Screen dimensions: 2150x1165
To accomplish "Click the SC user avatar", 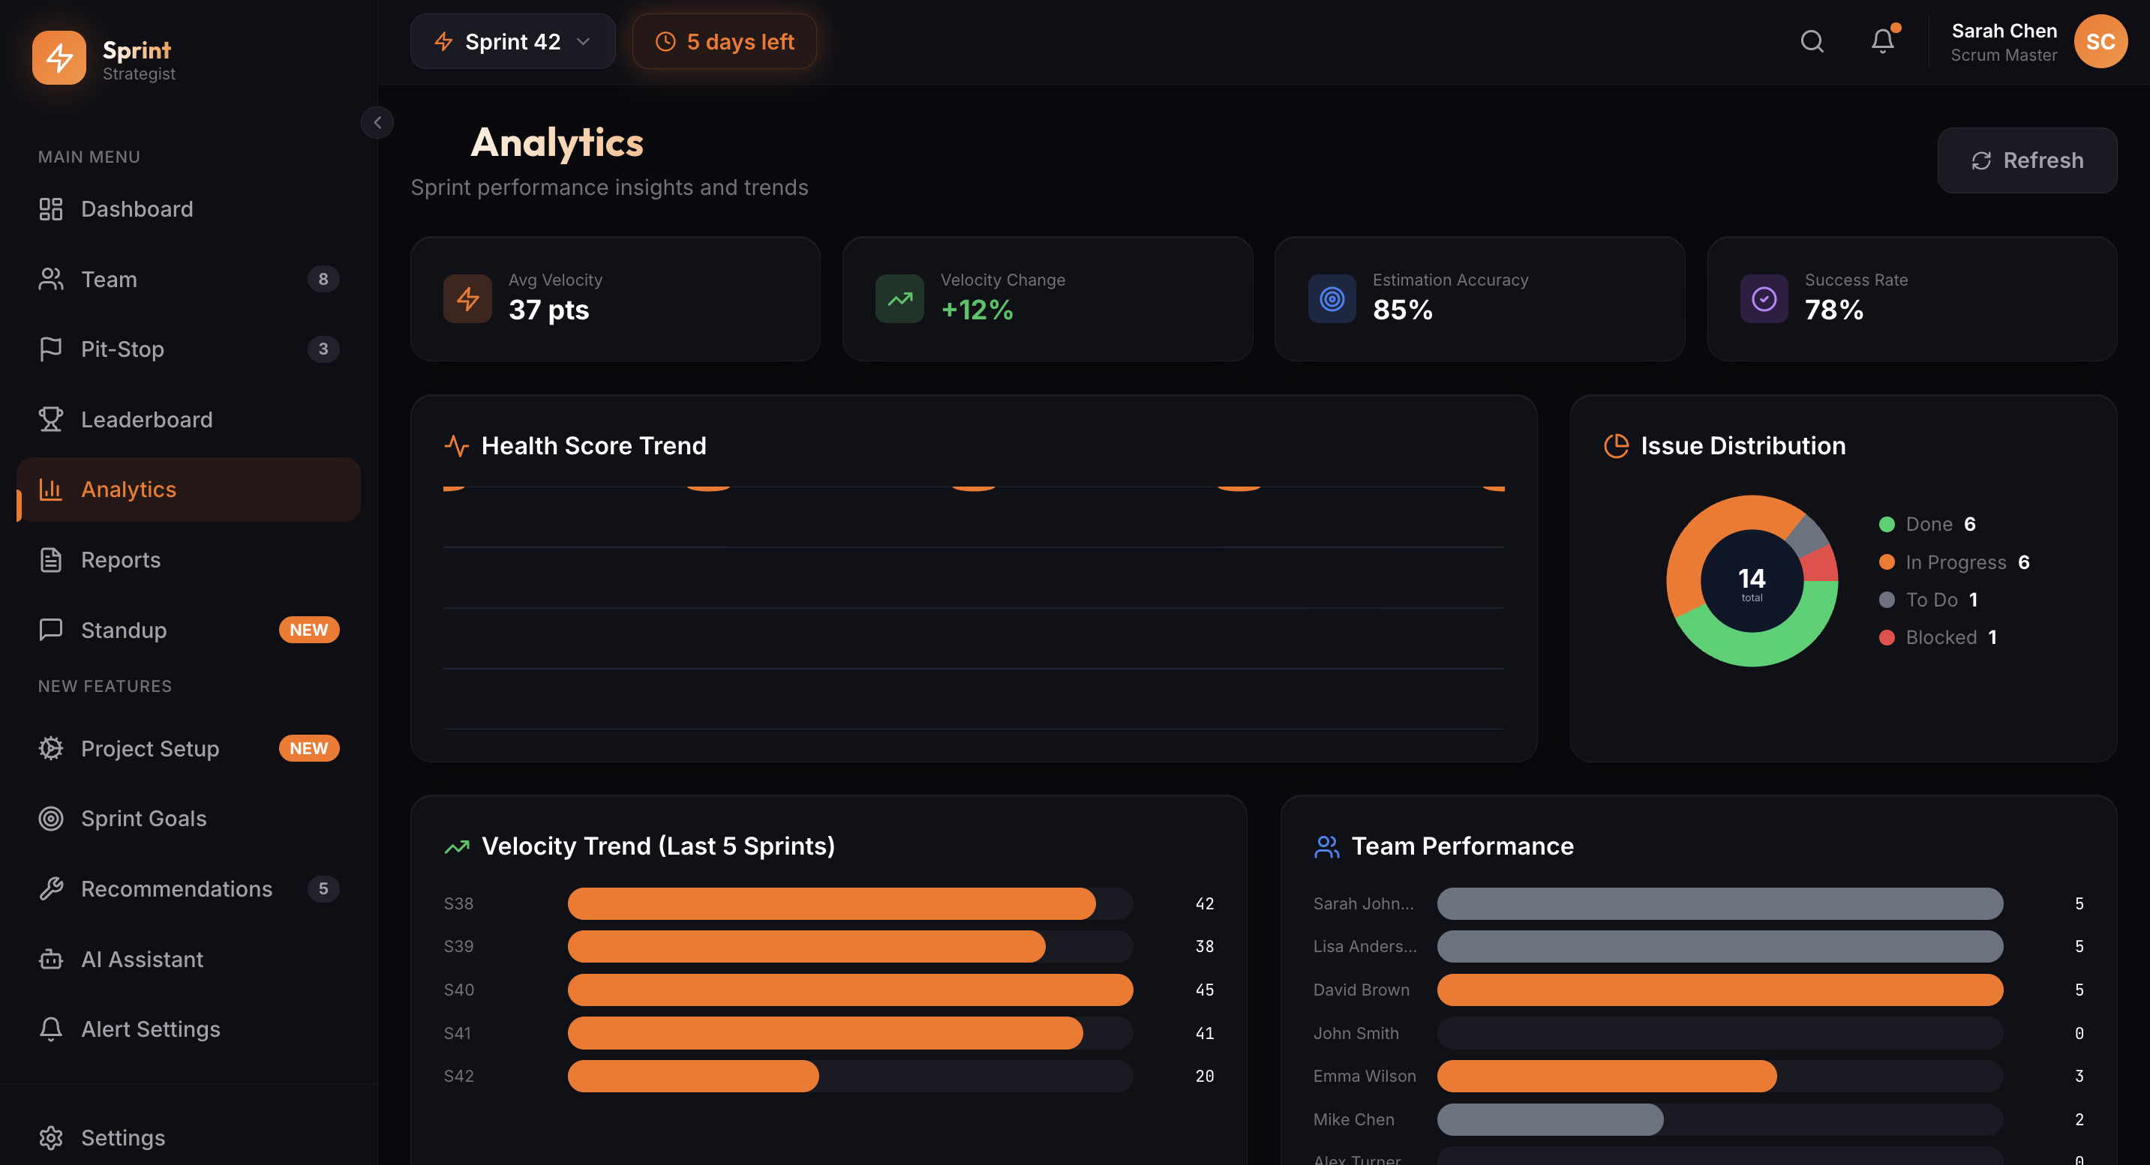I will (2100, 42).
